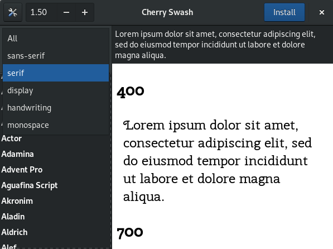Screen dimensions: 333x249
Task: Select the Akronim font
Action: (55, 201)
